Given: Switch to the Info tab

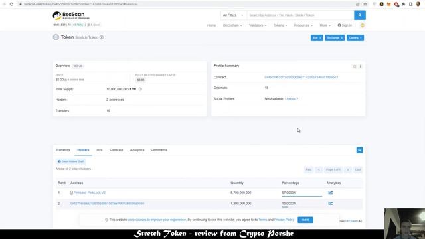Looking at the screenshot, I should click(100, 150).
